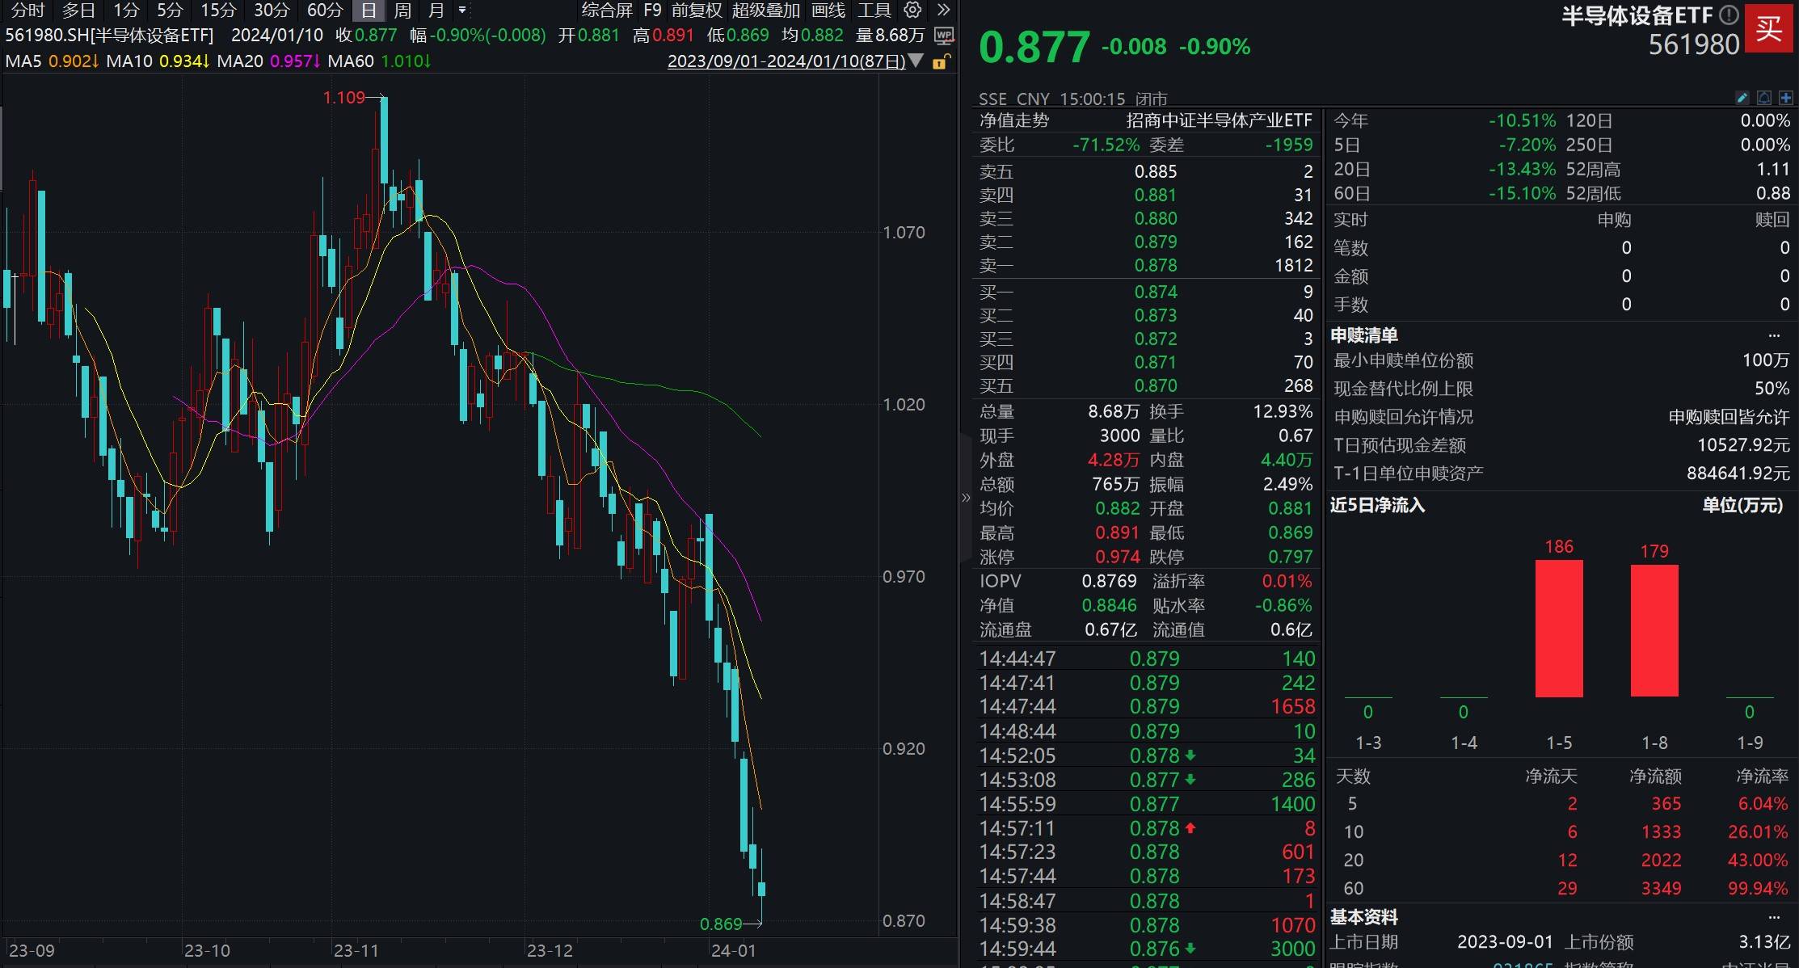Open the settings gear icon on the toolbar
Image resolution: width=1799 pixels, height=968 pixels.
pos(912,11)
